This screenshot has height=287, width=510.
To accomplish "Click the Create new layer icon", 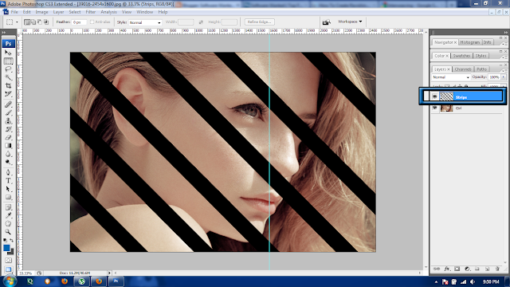I will [487, 269].
